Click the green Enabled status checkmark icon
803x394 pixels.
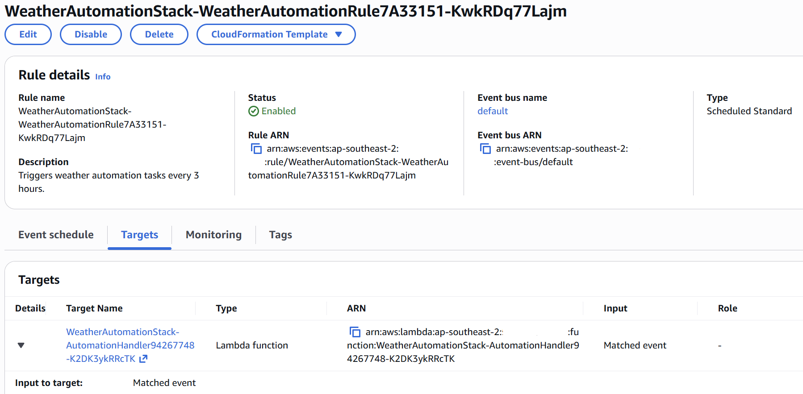(254, 111)
